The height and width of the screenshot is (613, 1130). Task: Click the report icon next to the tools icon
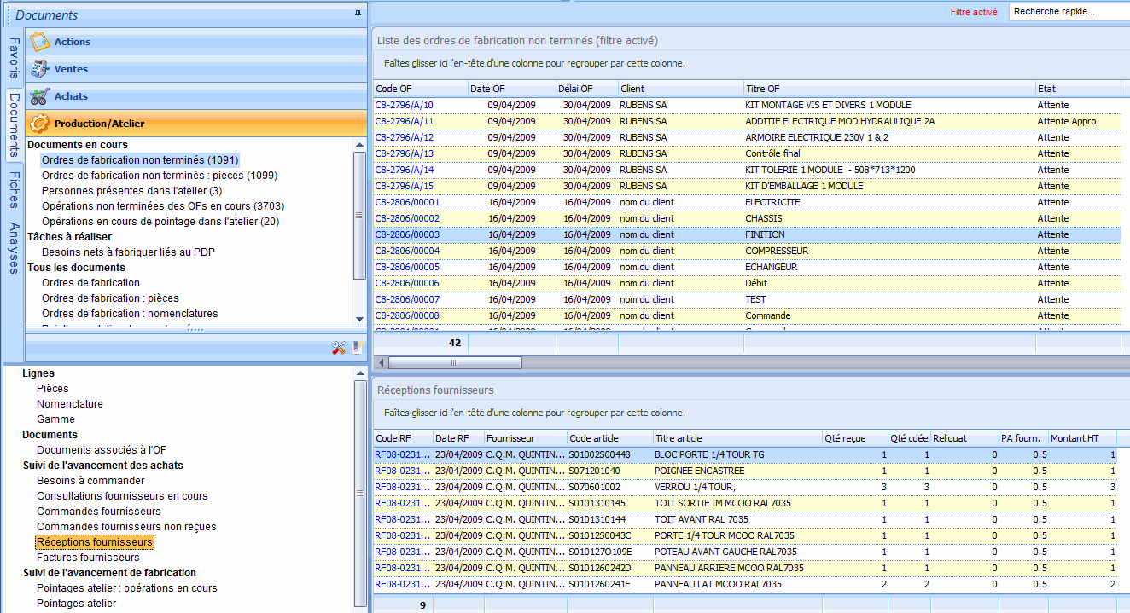coord(358,347)
